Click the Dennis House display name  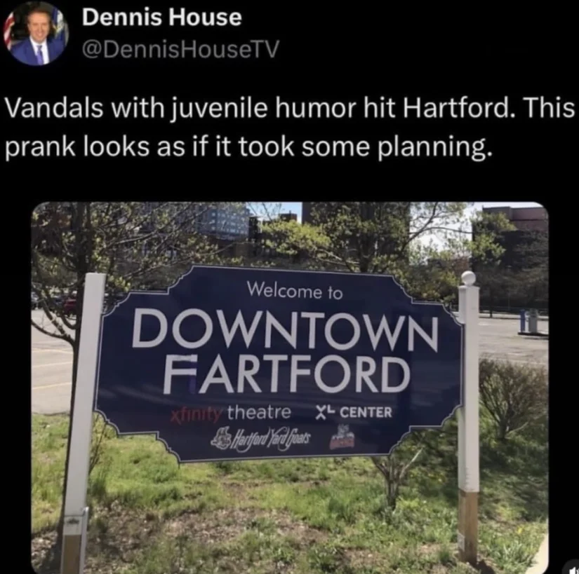pos(161,18)
